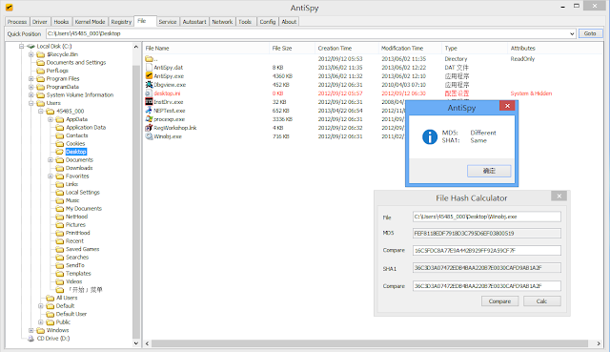
Task: Click the Windows folder icon in tree
Action: pos(40,330)
